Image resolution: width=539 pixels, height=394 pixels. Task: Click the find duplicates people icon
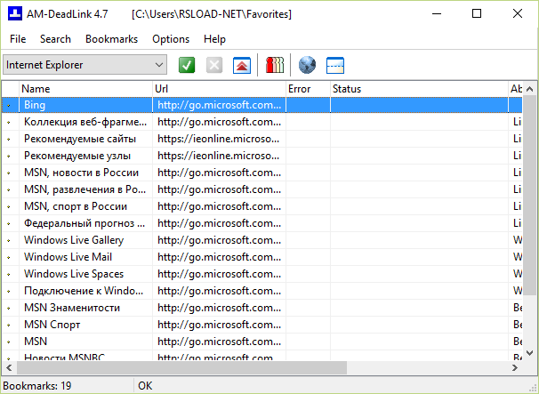point(275,65)
